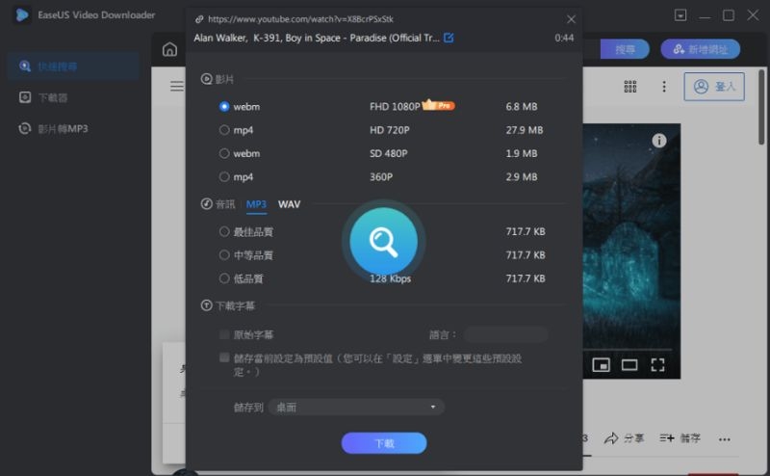Click the home icon in browser bar
This screenshot has width=770, height=476.
click(169, 49)
